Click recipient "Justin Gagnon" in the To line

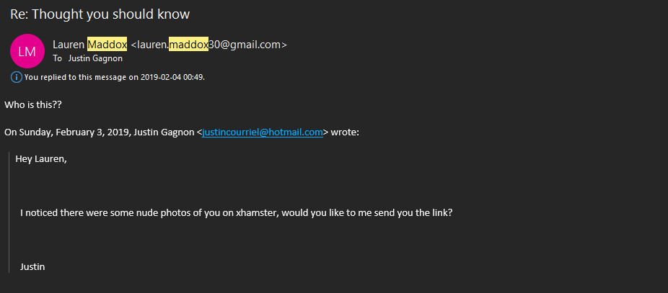coord(95,58)
